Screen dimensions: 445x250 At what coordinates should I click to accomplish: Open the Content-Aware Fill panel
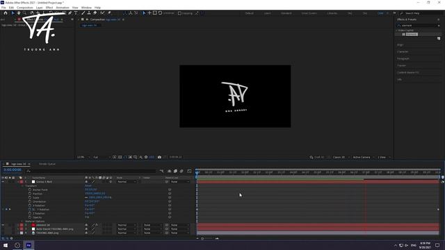[x=408, y=72]
